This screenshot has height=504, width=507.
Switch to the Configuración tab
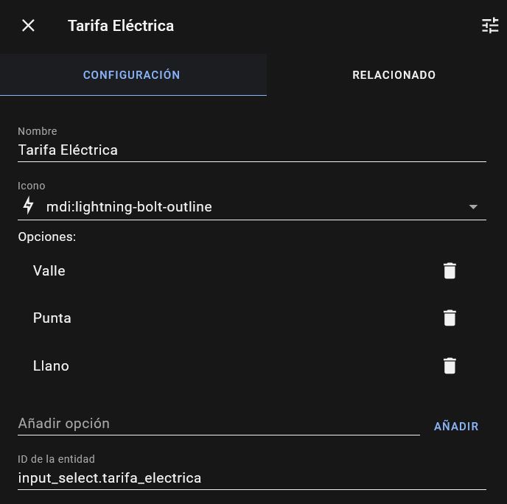point(132,75)
